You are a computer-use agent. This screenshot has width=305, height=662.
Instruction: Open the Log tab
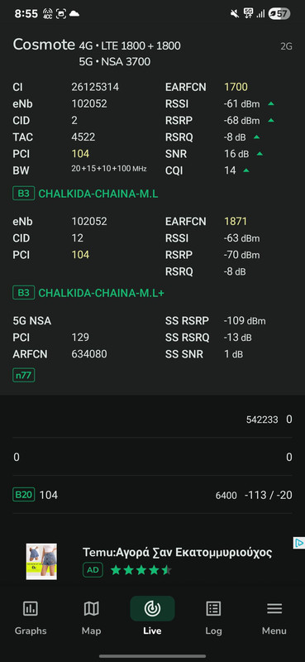(x=213, y=618)
